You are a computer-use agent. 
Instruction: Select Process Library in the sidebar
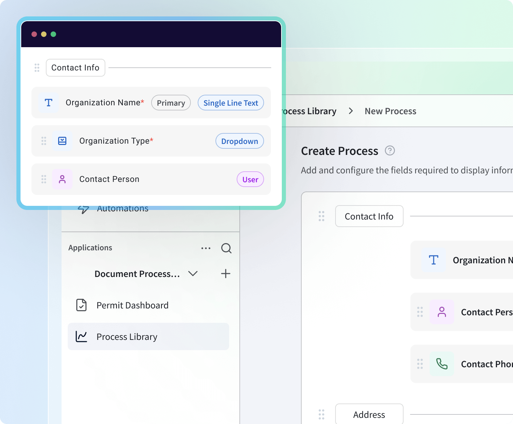[127, 337]
